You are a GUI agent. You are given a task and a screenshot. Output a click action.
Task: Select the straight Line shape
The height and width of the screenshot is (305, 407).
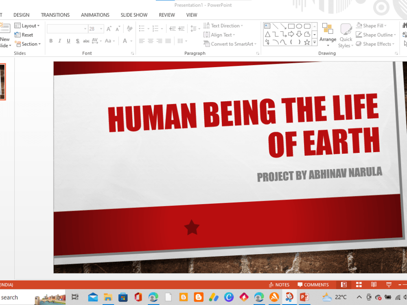click(276, 26)
